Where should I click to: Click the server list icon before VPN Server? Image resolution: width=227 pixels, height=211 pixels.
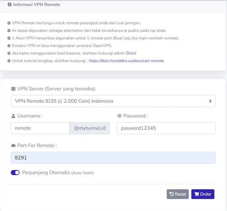point(13,89)
